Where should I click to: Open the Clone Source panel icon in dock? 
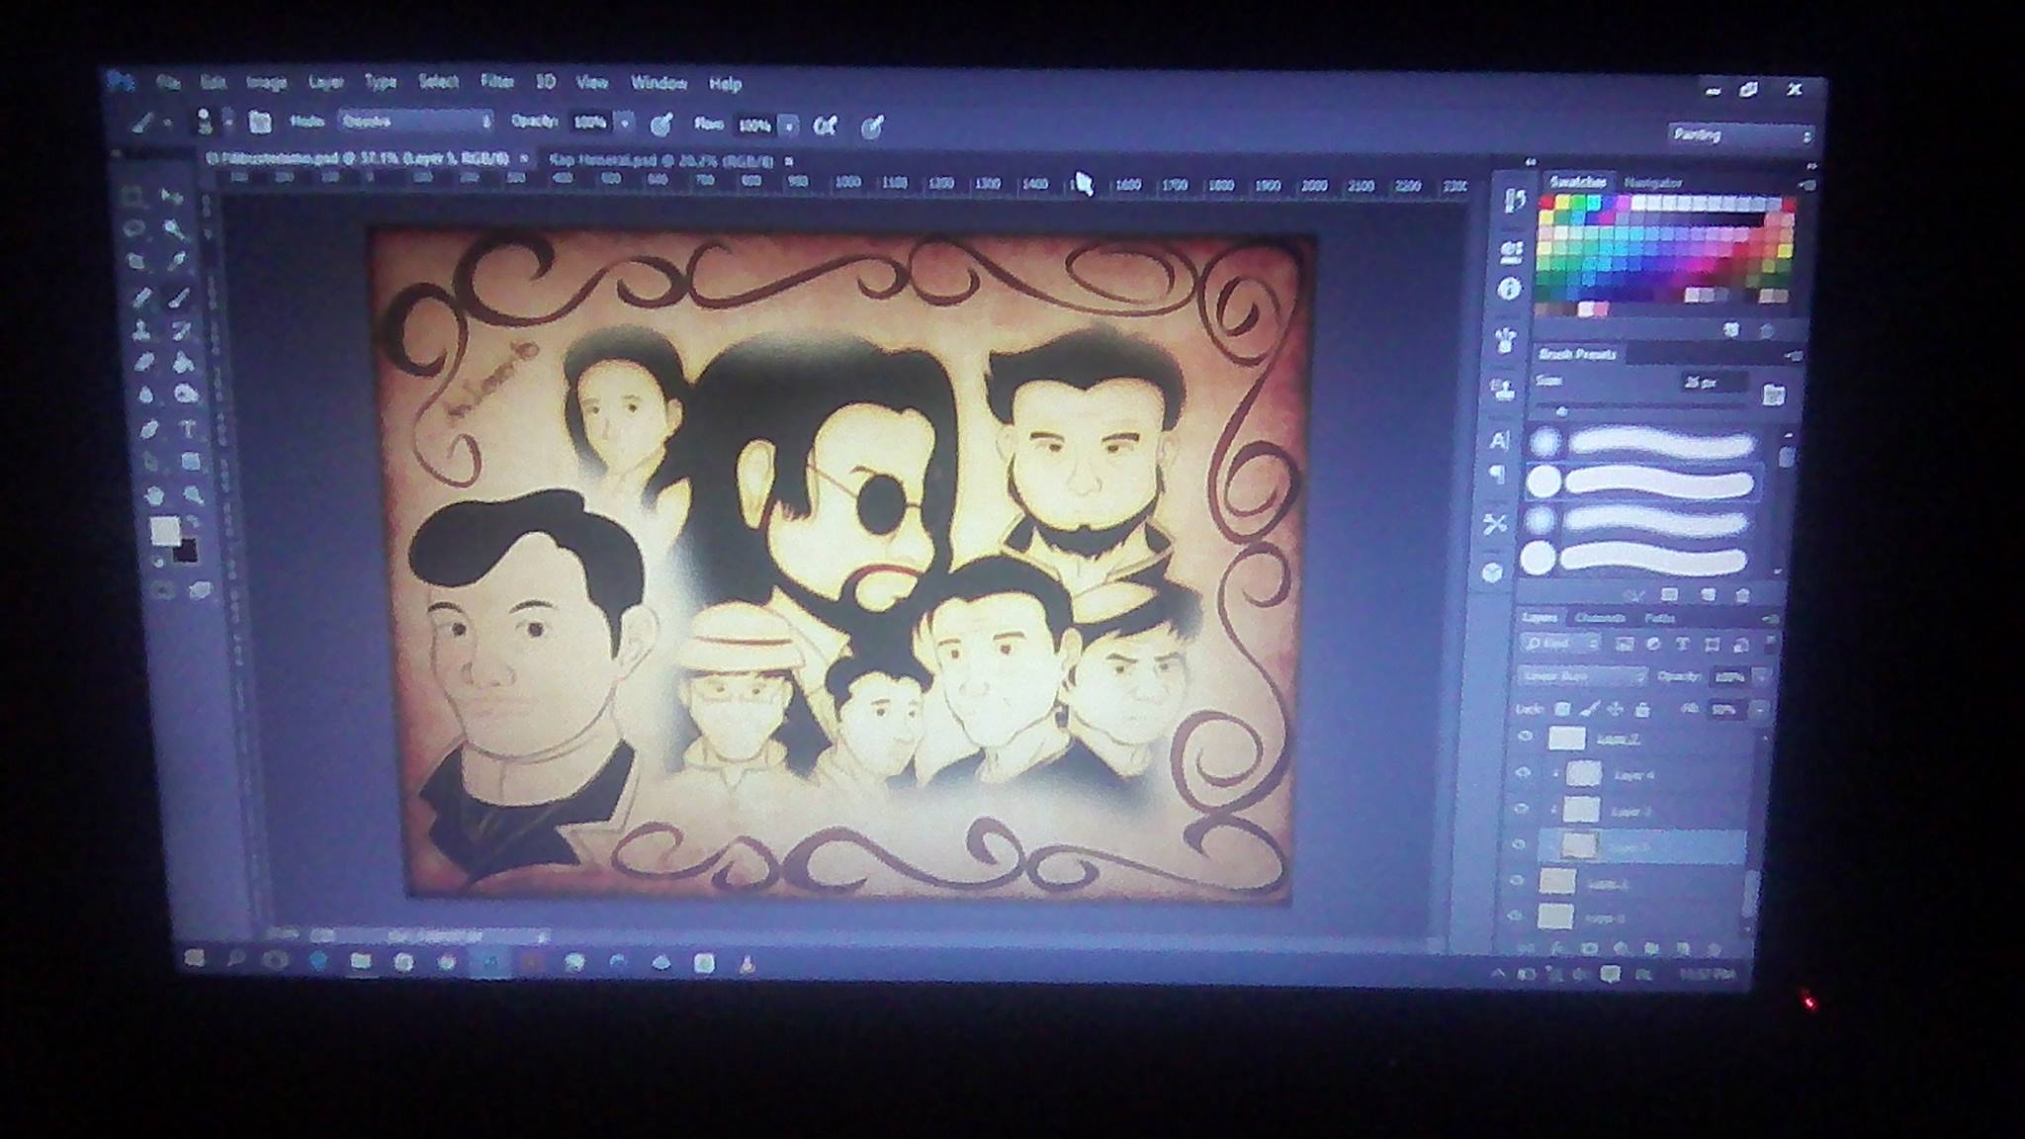(x=1503, y=390)
